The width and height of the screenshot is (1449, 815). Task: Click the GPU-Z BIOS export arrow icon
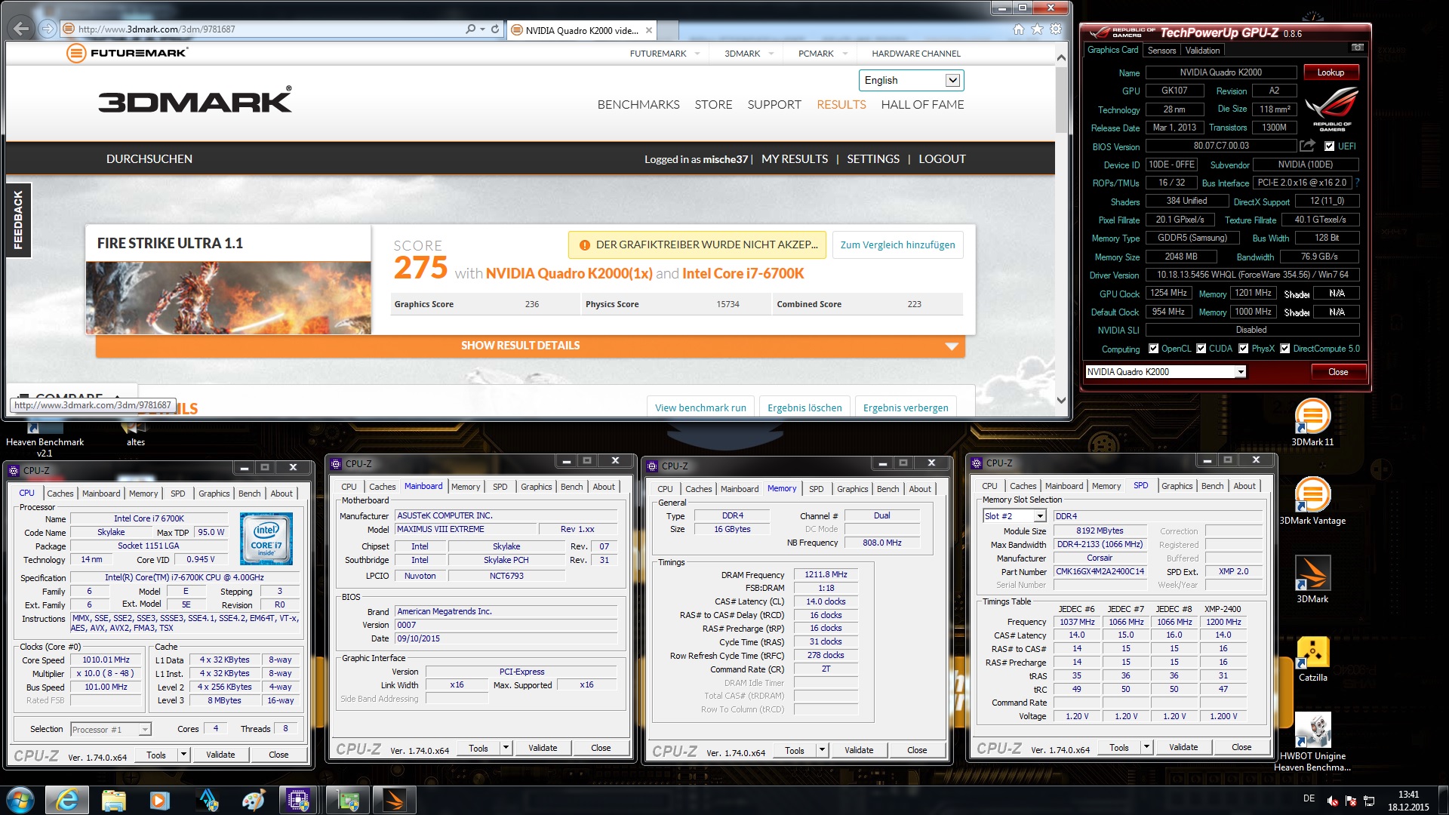(x=1307, y=146)
